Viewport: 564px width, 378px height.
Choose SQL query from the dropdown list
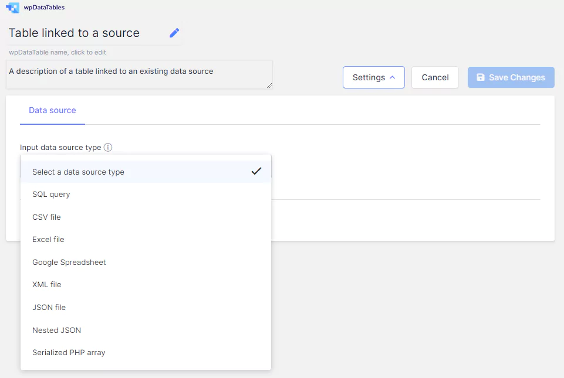coord(146,195)
